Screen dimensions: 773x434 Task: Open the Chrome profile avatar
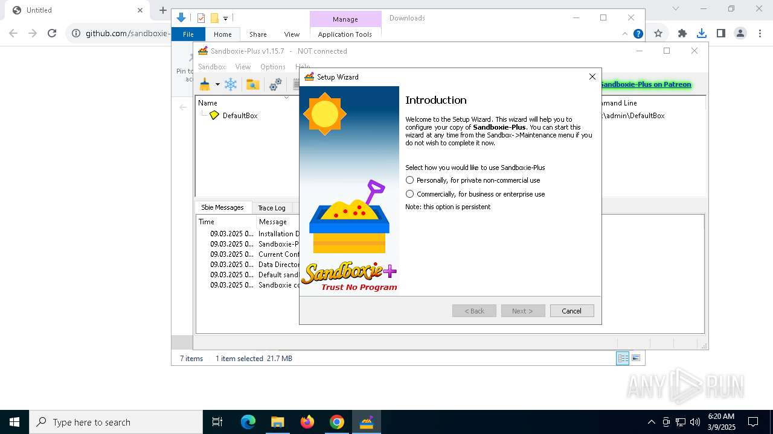740,33
